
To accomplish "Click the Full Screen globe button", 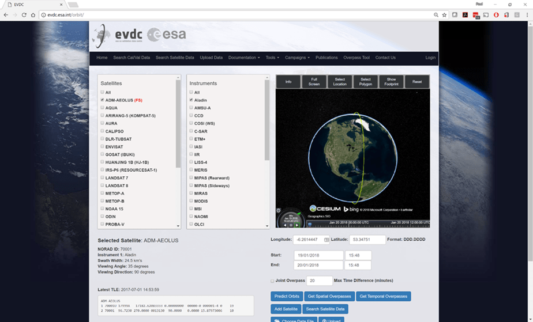I will click(x=314, y=82).
